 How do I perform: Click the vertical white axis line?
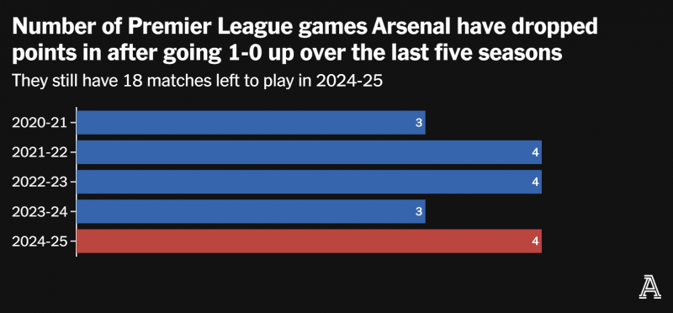pos(77,182)
